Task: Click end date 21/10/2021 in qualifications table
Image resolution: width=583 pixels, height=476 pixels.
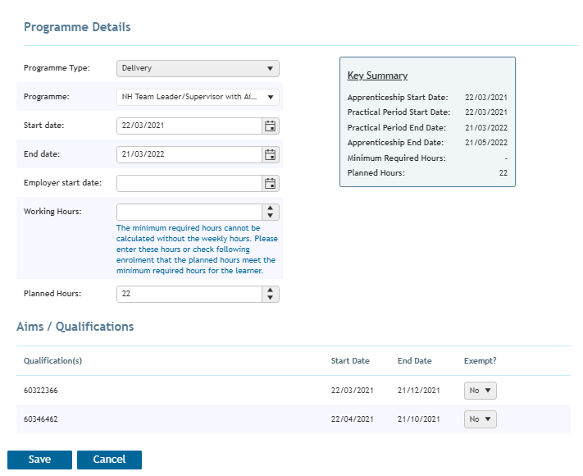Action: [419, 419]
